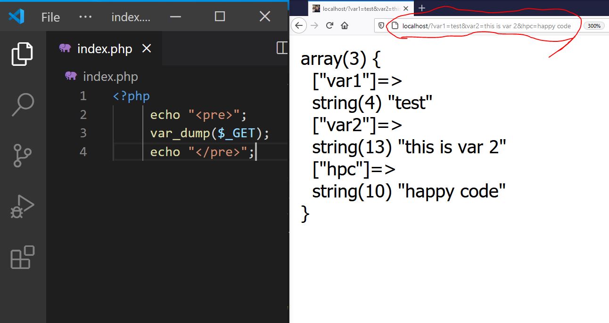Open the File menu in VS Code
This screenshot has width=609, height=323.
pyautogui.click(x=50, y=17)
